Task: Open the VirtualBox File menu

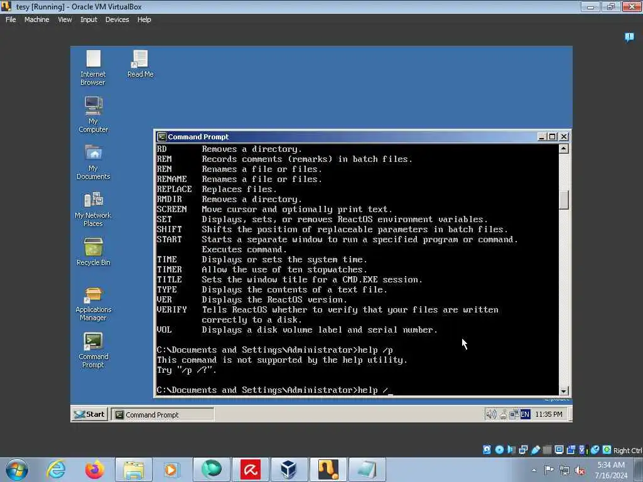Action: pos(11,19)
